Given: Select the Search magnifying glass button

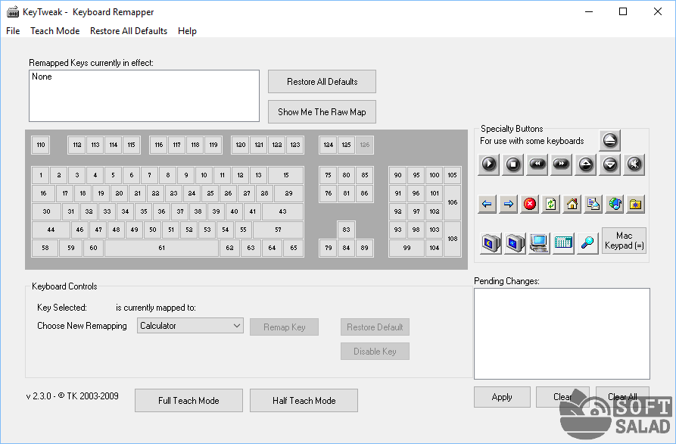Looking at the screenshot, I should tap(587, 243).
